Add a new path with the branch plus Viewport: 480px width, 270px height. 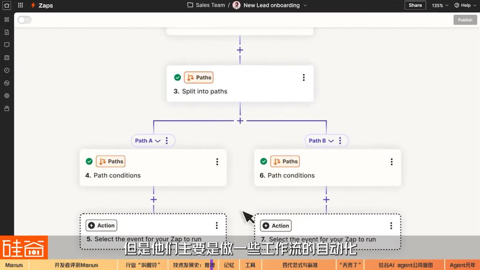(x=240, y=121)
